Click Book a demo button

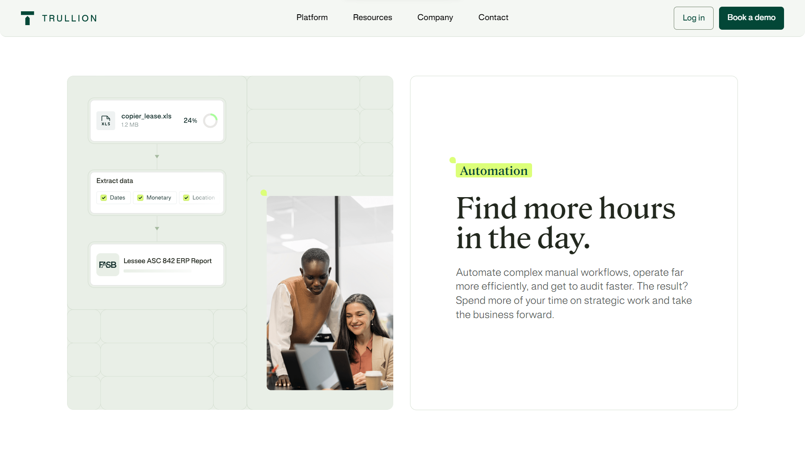pyautogui.click(x=751, y=18)
